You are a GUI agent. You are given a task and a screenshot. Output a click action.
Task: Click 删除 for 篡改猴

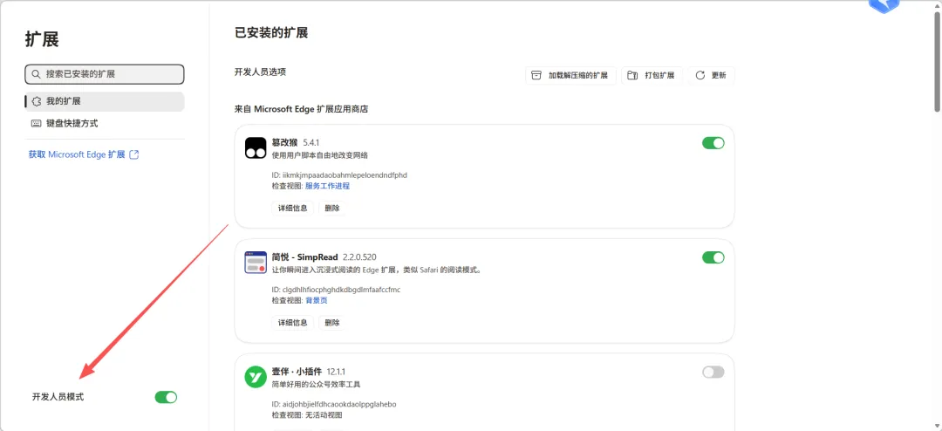tap(331, 208)
